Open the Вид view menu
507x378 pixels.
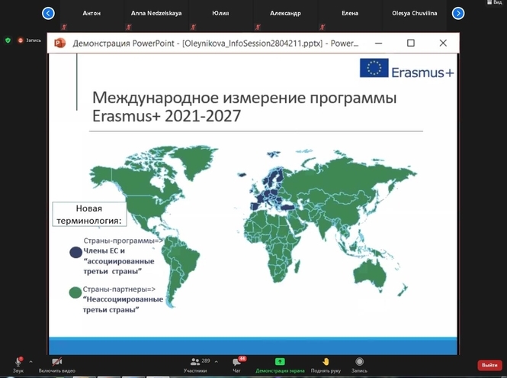pos(495,2)
